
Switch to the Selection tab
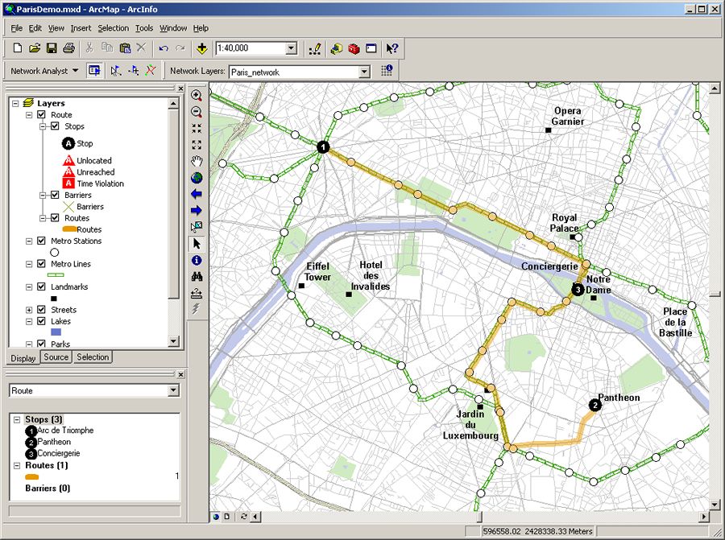93,357
